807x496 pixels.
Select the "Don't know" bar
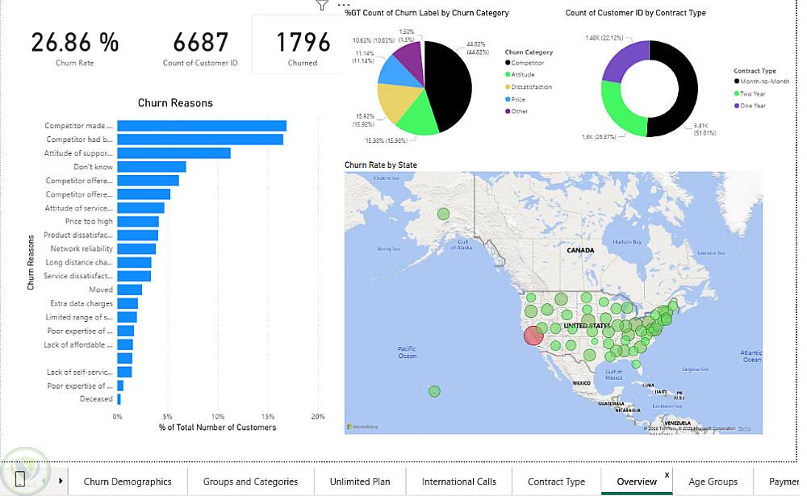pyautogui.click(x=152, y=167)
